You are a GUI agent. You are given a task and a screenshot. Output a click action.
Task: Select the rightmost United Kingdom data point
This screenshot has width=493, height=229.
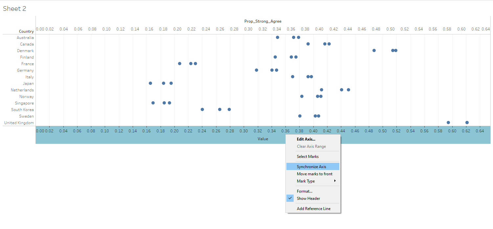(467, 123)
